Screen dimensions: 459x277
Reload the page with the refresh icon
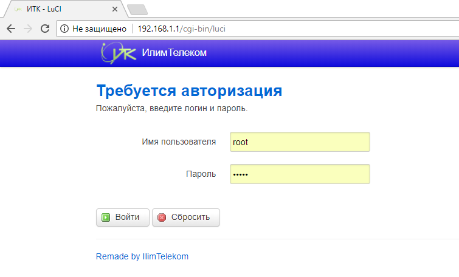pos(44,29)
